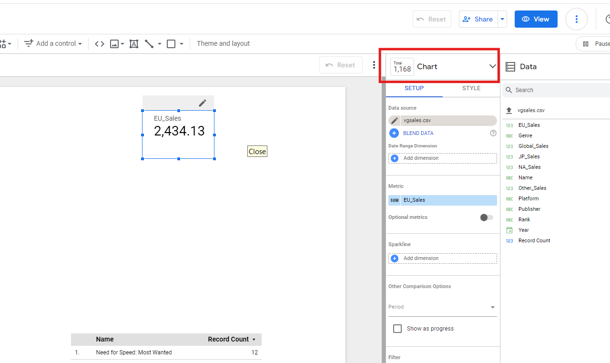This screenshot has width=610, height=363.
Task: Select the text box tool icon
Action: pos(134,44)
